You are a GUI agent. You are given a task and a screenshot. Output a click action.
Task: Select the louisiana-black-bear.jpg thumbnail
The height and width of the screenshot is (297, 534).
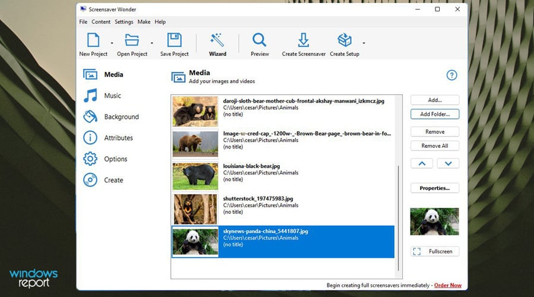point(195,176)
